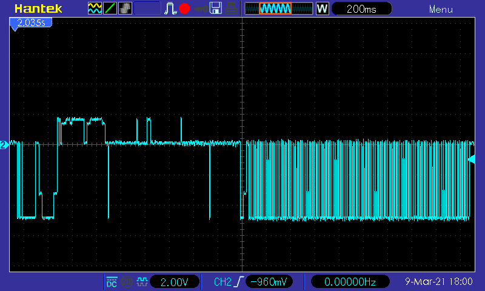Click the square-wave probe icon in status bar
This screenshot has width=485, height=291.
[142, 282]
